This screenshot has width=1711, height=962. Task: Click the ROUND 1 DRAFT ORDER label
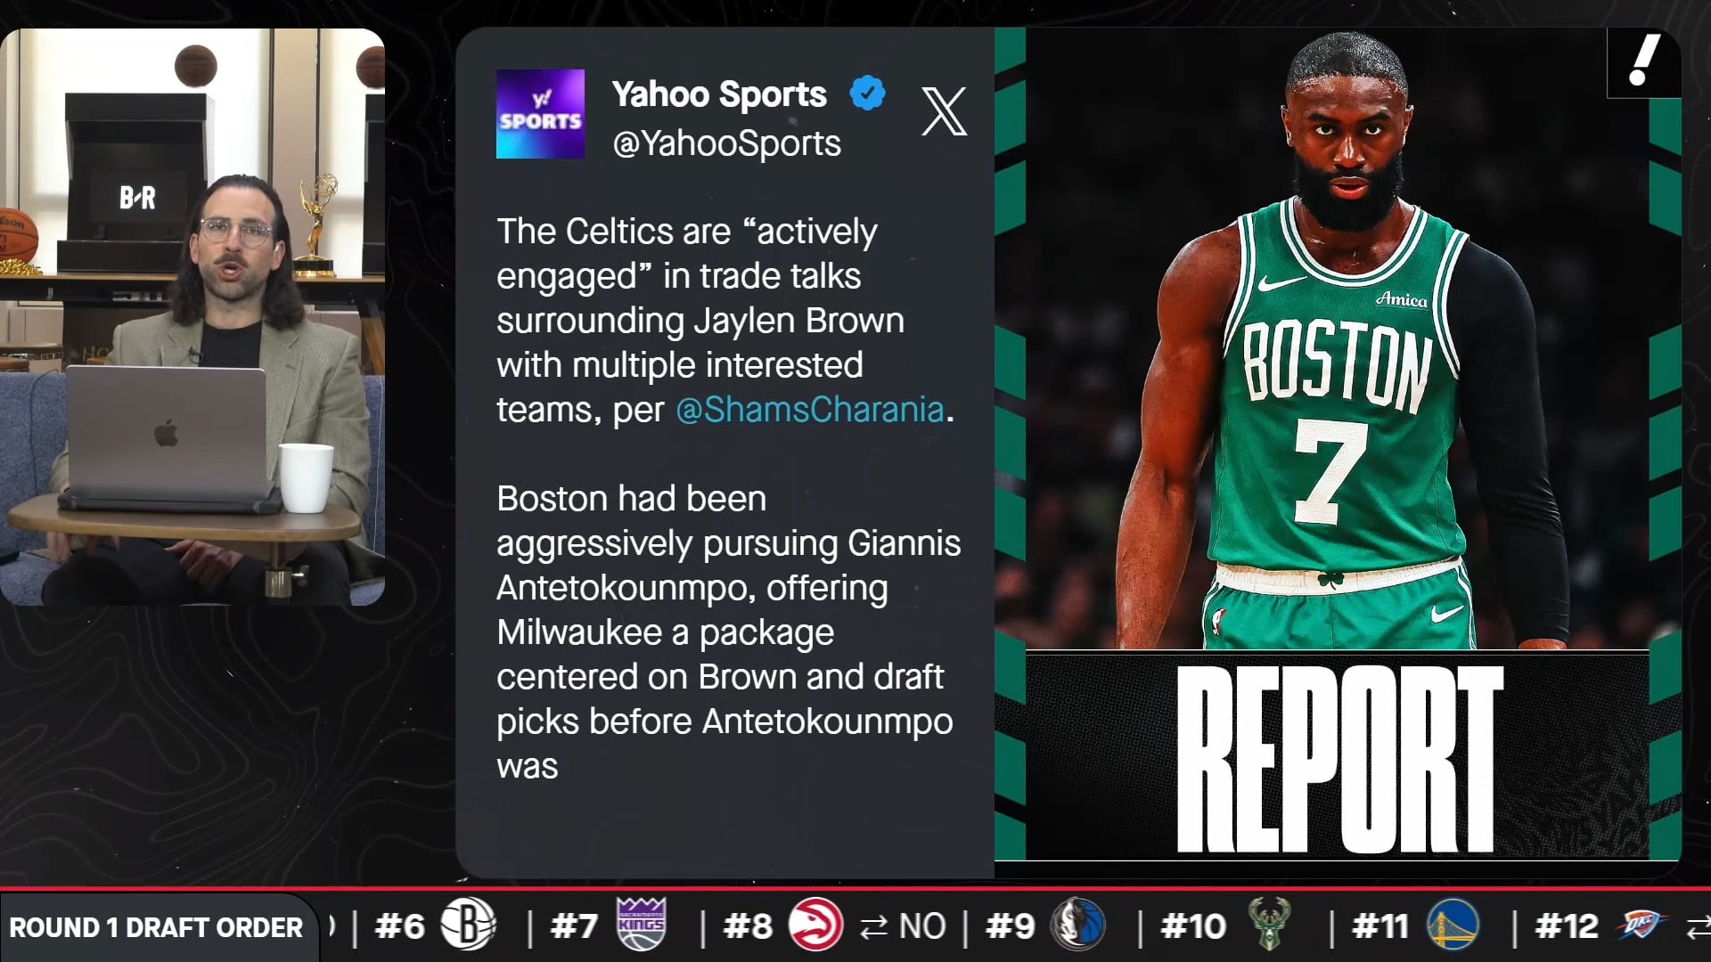pos(156,927)
